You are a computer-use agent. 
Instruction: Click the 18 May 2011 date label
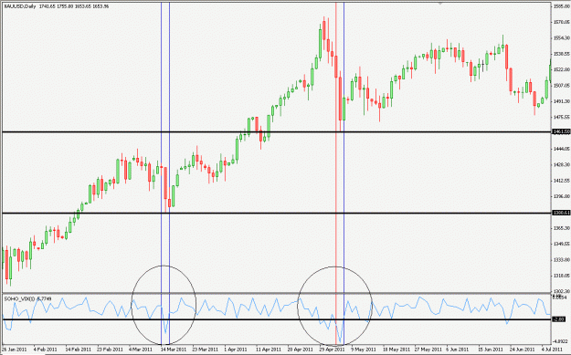point(396,350)
